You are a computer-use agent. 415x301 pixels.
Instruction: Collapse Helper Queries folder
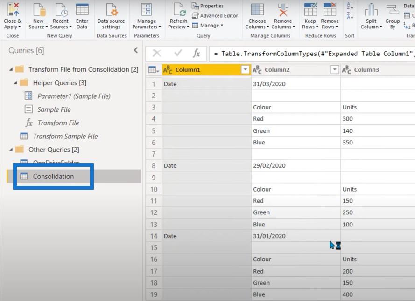point(15,83)
